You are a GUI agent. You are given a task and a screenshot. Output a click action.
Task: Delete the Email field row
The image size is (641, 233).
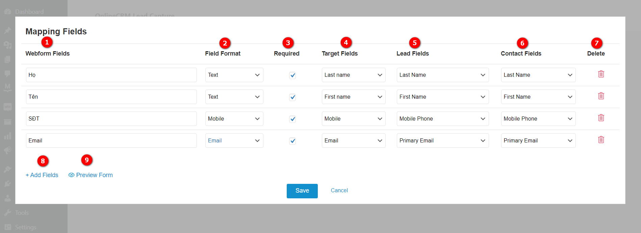click(x=601, y=140)
